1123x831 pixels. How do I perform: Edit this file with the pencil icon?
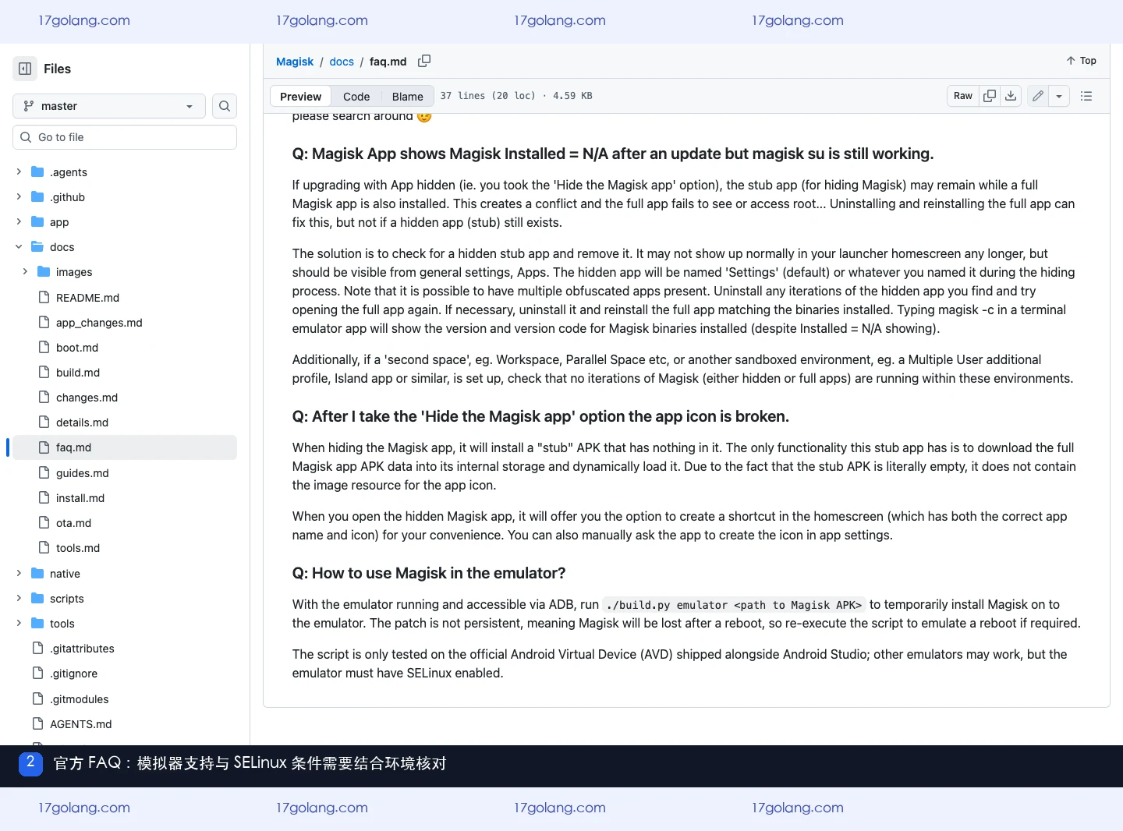[1038, 96]
